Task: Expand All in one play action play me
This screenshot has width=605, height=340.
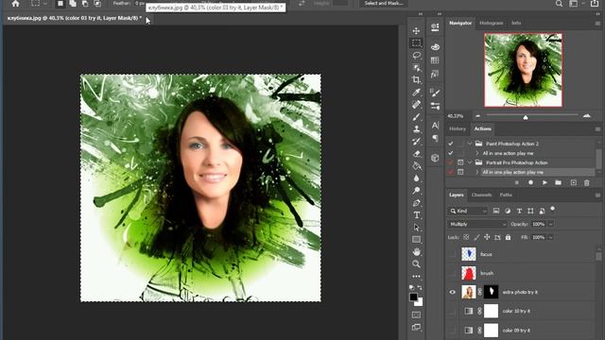Action: 477,172
